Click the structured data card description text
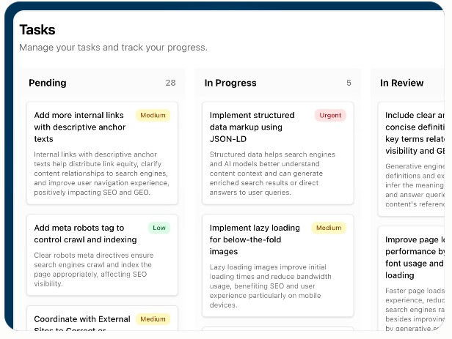Image resolution: width=452 pixels, height=339 pixels. [272, 174]
